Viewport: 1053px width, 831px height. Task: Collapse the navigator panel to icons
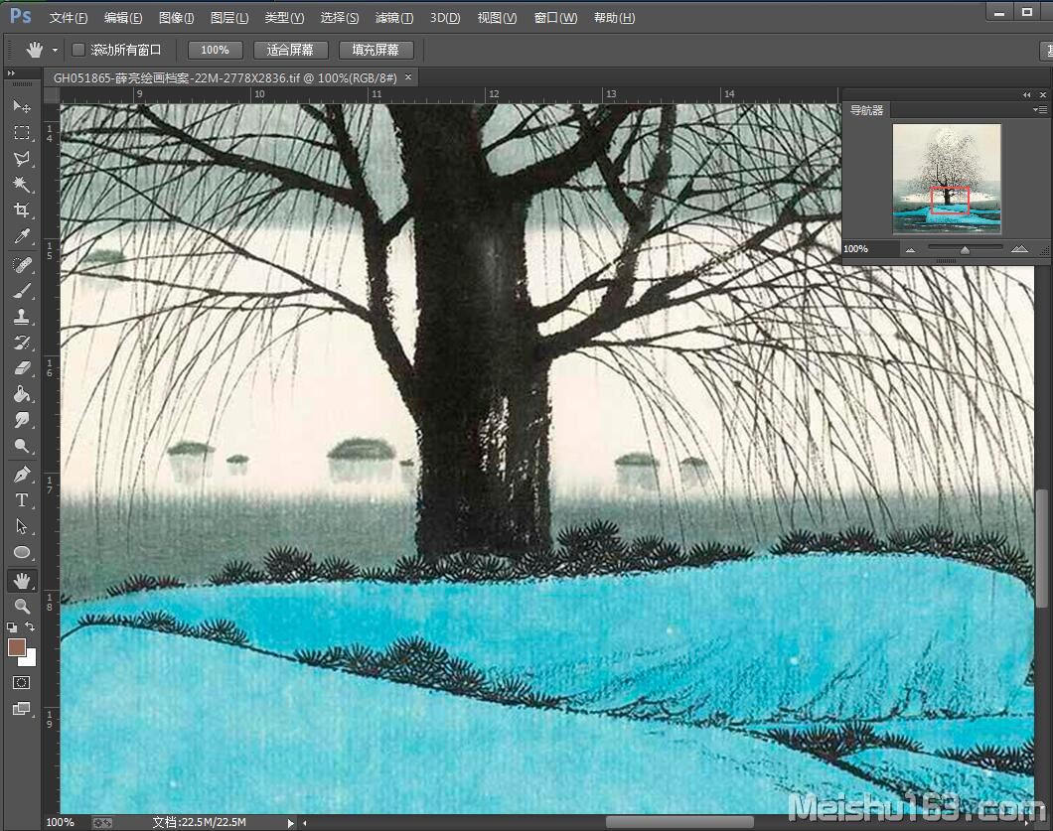coord(1027,94)
